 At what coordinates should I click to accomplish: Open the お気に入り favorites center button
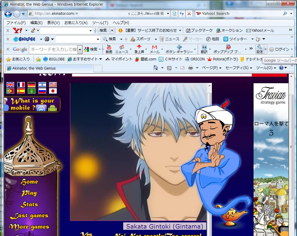(x=18, y=59)
